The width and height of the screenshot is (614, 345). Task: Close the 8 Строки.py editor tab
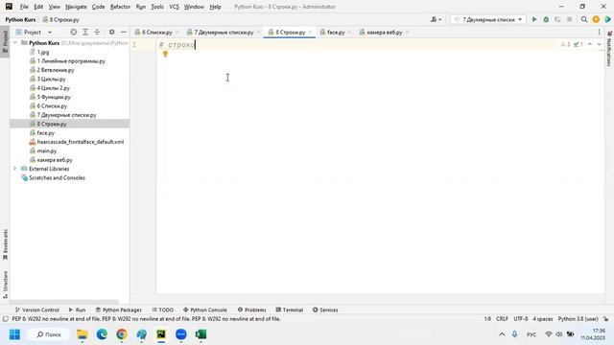tap(310, 32)
